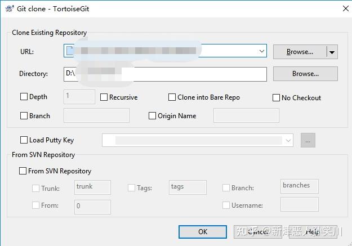Click the Putty key browse ellipsis button
Image resolution: width=352 pixels, height=246 pixels.
point(308,140)
